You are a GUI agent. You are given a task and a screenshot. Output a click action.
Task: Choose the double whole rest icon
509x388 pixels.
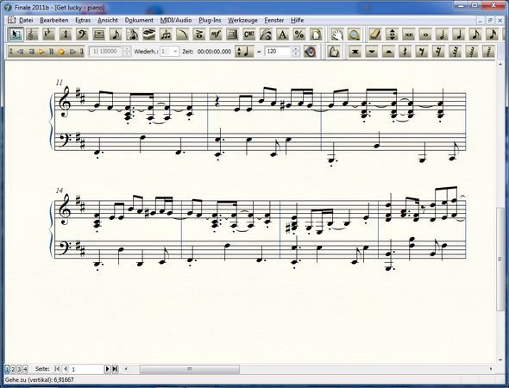pyautogui.click(x=355, y=51)
